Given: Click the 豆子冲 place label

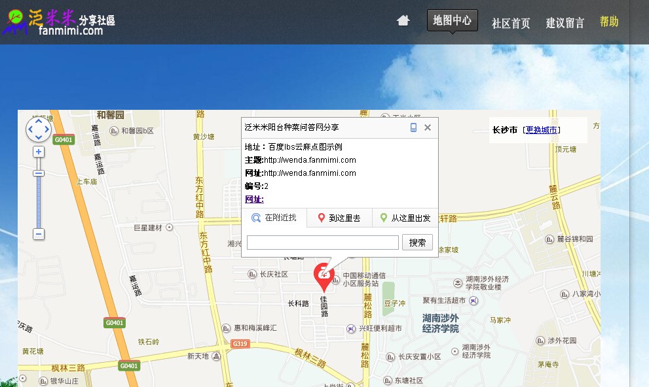Looking at the screenshot, I should click(395, 303).
